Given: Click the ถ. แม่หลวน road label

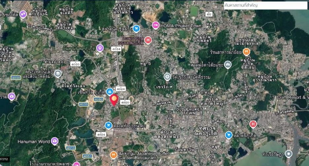Looking at the screenshot, I should tap(161, 104).
